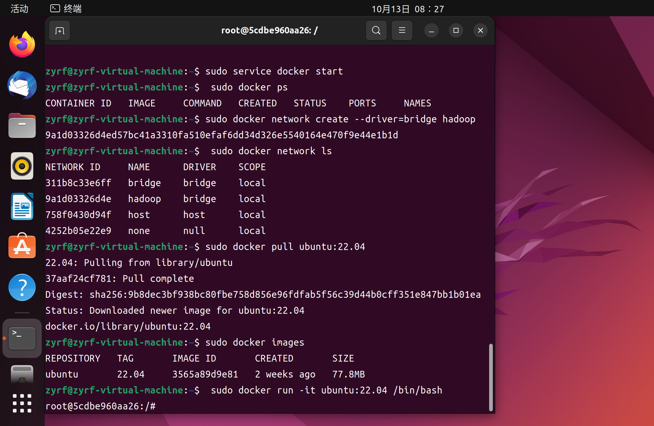The width and height of the screenshot is (654, 426).
Task: Launch Rhythmbox music player
Action: click(22, 166)
